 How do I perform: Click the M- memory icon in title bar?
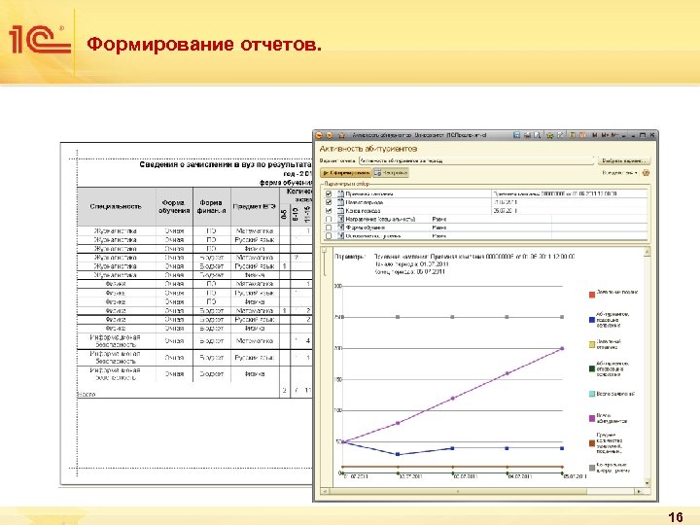614,135
